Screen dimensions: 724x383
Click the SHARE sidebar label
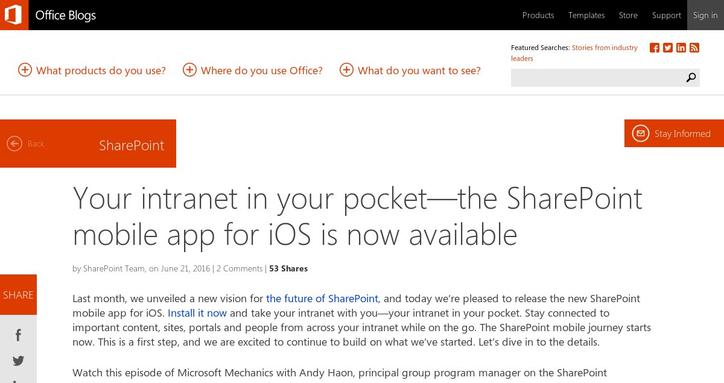pos(18,295)
